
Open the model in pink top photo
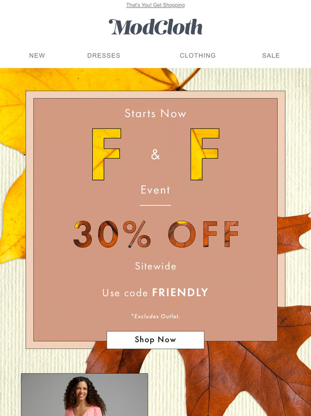coord(84,395)
